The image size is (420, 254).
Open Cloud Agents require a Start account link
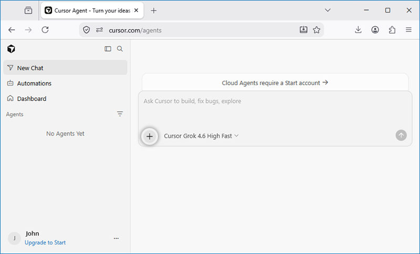(275, 83)
